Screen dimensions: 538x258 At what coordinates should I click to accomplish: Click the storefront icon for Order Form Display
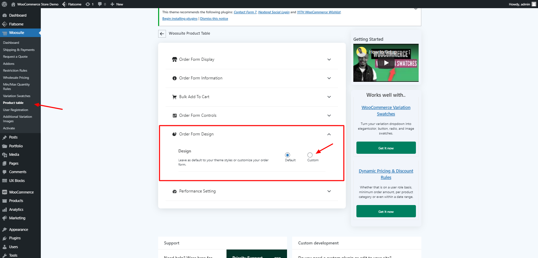pyautogui.click(x=174, y=59)
